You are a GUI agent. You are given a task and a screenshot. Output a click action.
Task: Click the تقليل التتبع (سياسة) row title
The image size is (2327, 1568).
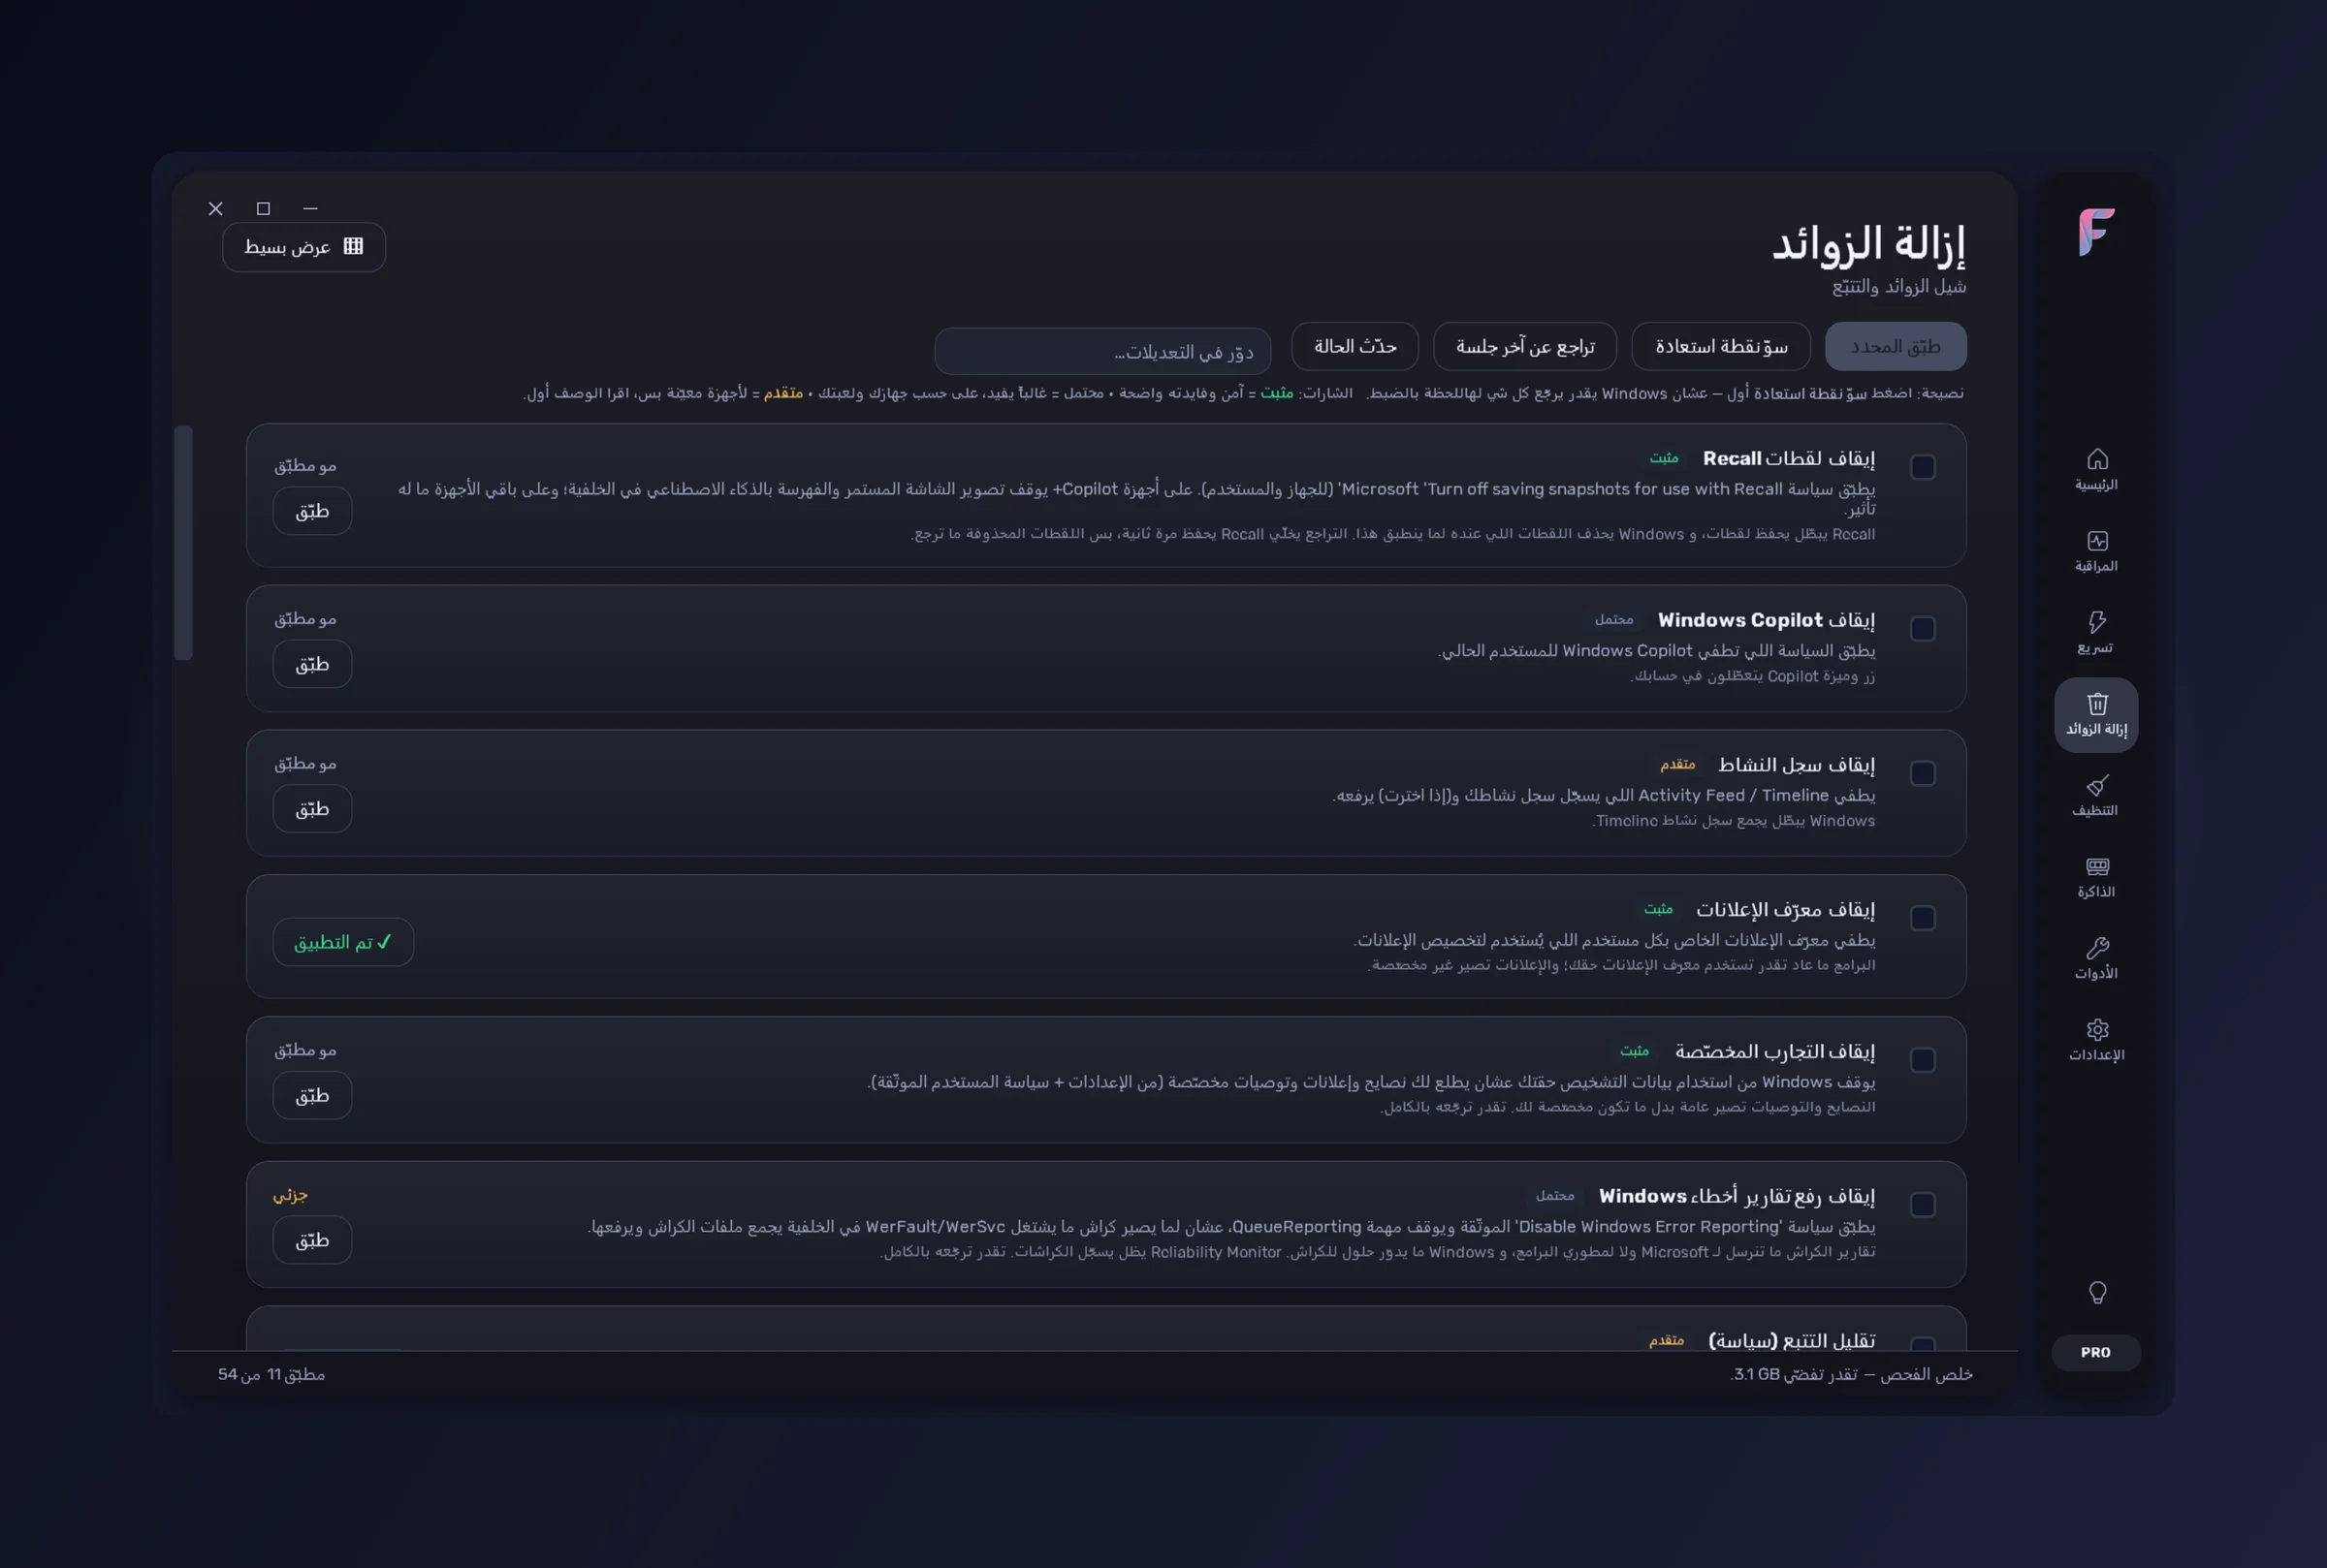pyautogui.click(x=1791, y=1340)
